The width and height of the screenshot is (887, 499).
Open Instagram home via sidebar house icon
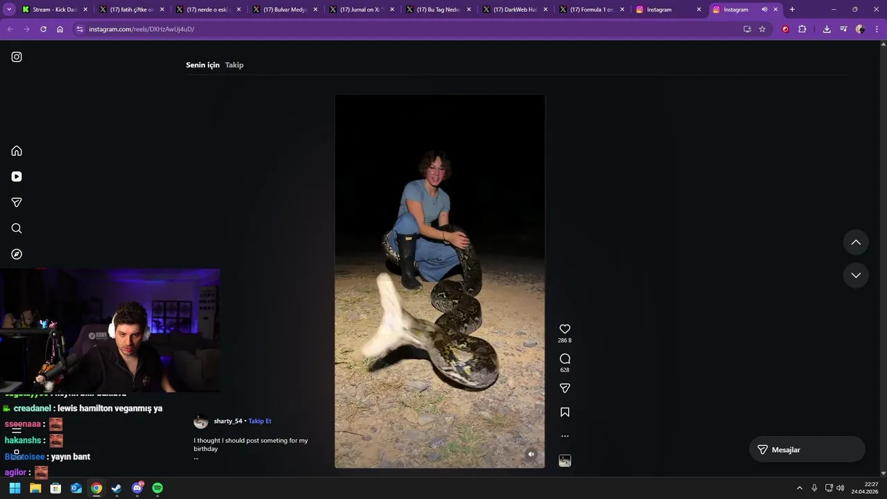coord(17,151)
